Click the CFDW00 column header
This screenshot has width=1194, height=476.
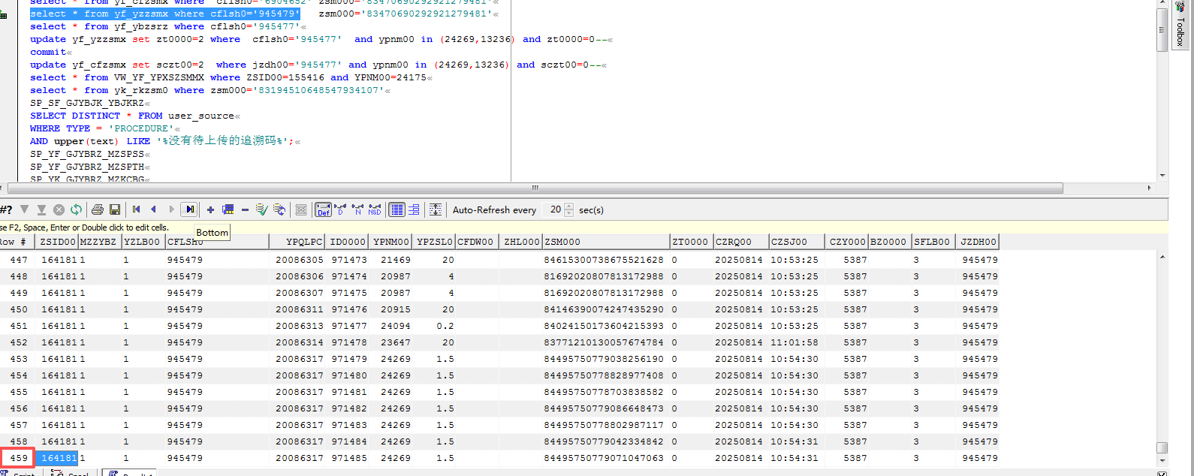click(475, 242)
